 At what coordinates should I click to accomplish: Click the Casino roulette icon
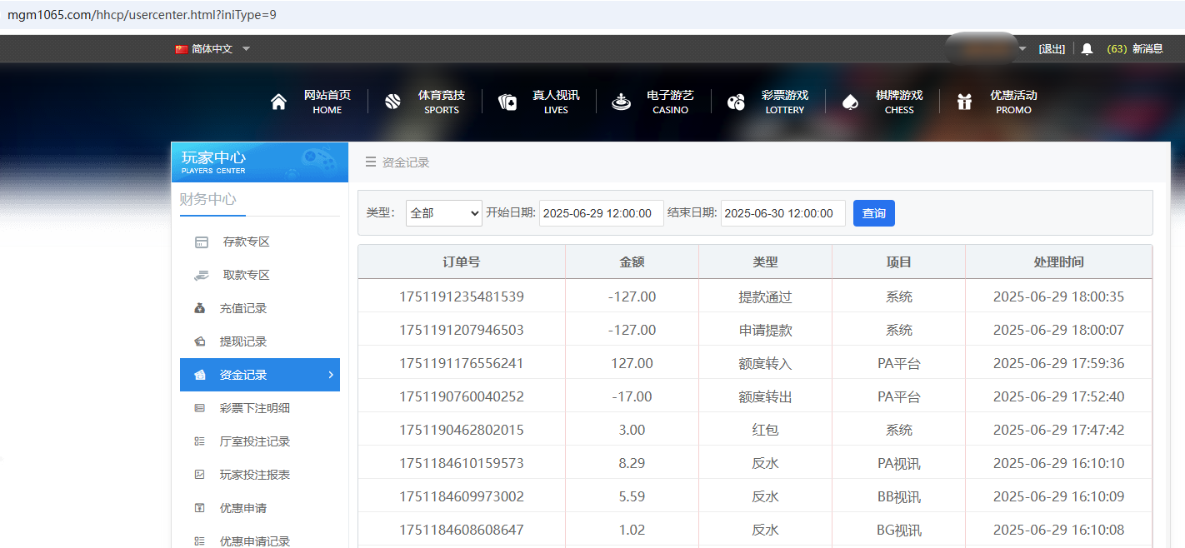(x=621, y=102)
